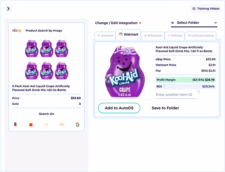
Task: Click the Training Videos play icon
Action: tap(194, 9)
